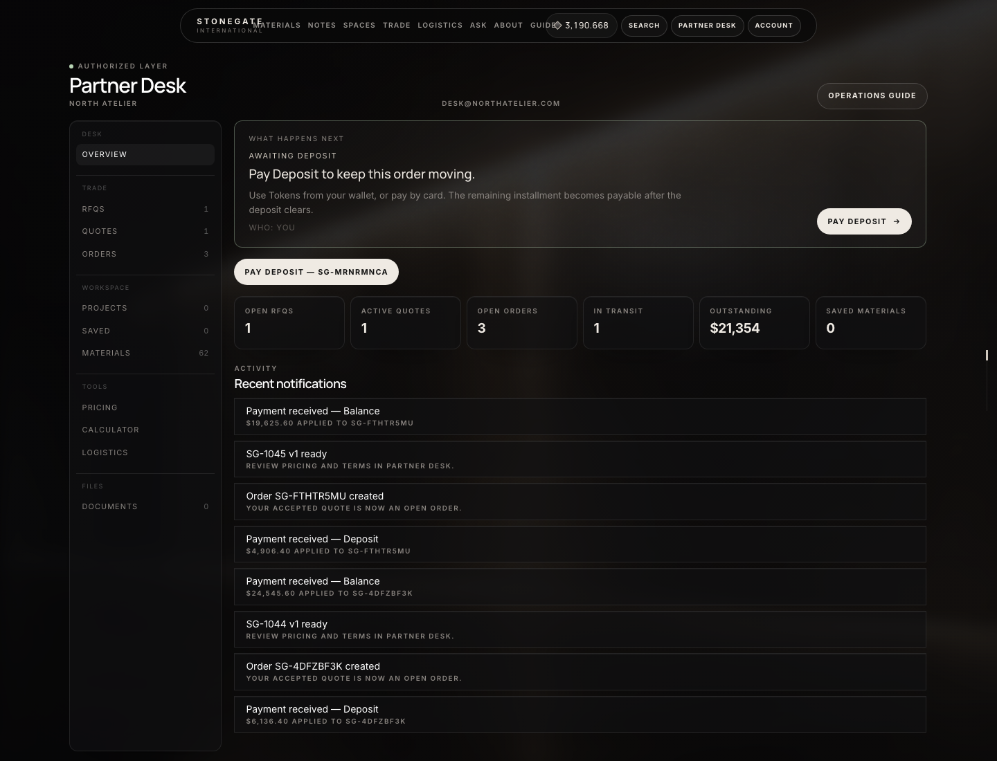This screenshot has width=997, height=761.
Task: Click the Search button
Action: 644,26
